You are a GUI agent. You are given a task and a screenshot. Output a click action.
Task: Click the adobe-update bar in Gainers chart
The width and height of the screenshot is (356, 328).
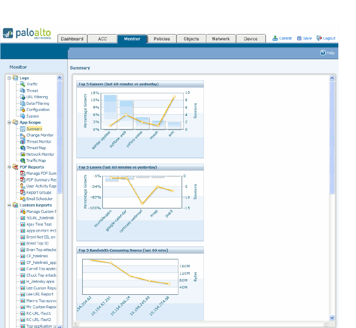[110, 112]
